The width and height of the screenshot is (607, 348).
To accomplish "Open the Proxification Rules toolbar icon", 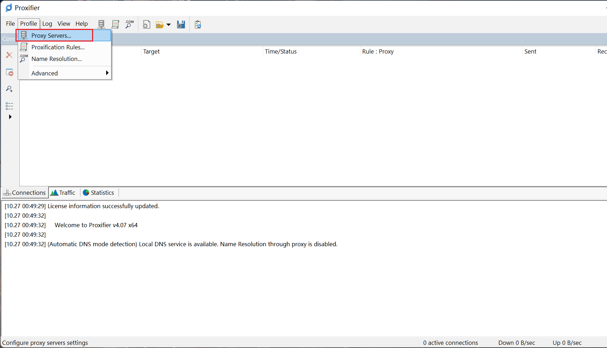I will pos(115,24).
